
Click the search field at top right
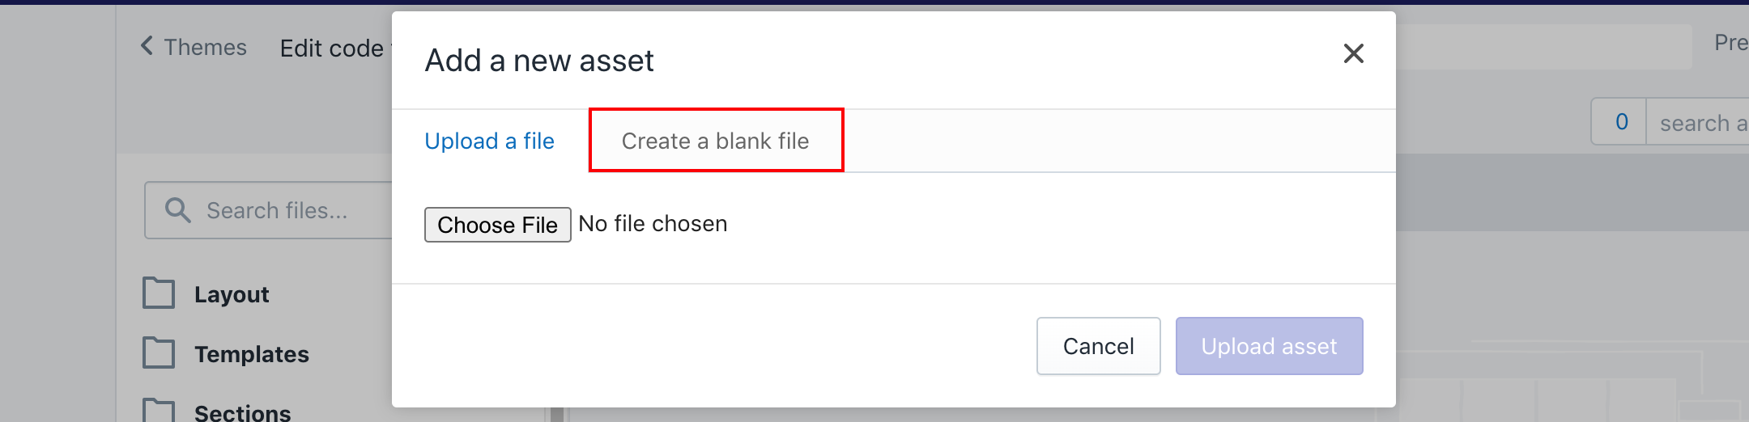1698,122
